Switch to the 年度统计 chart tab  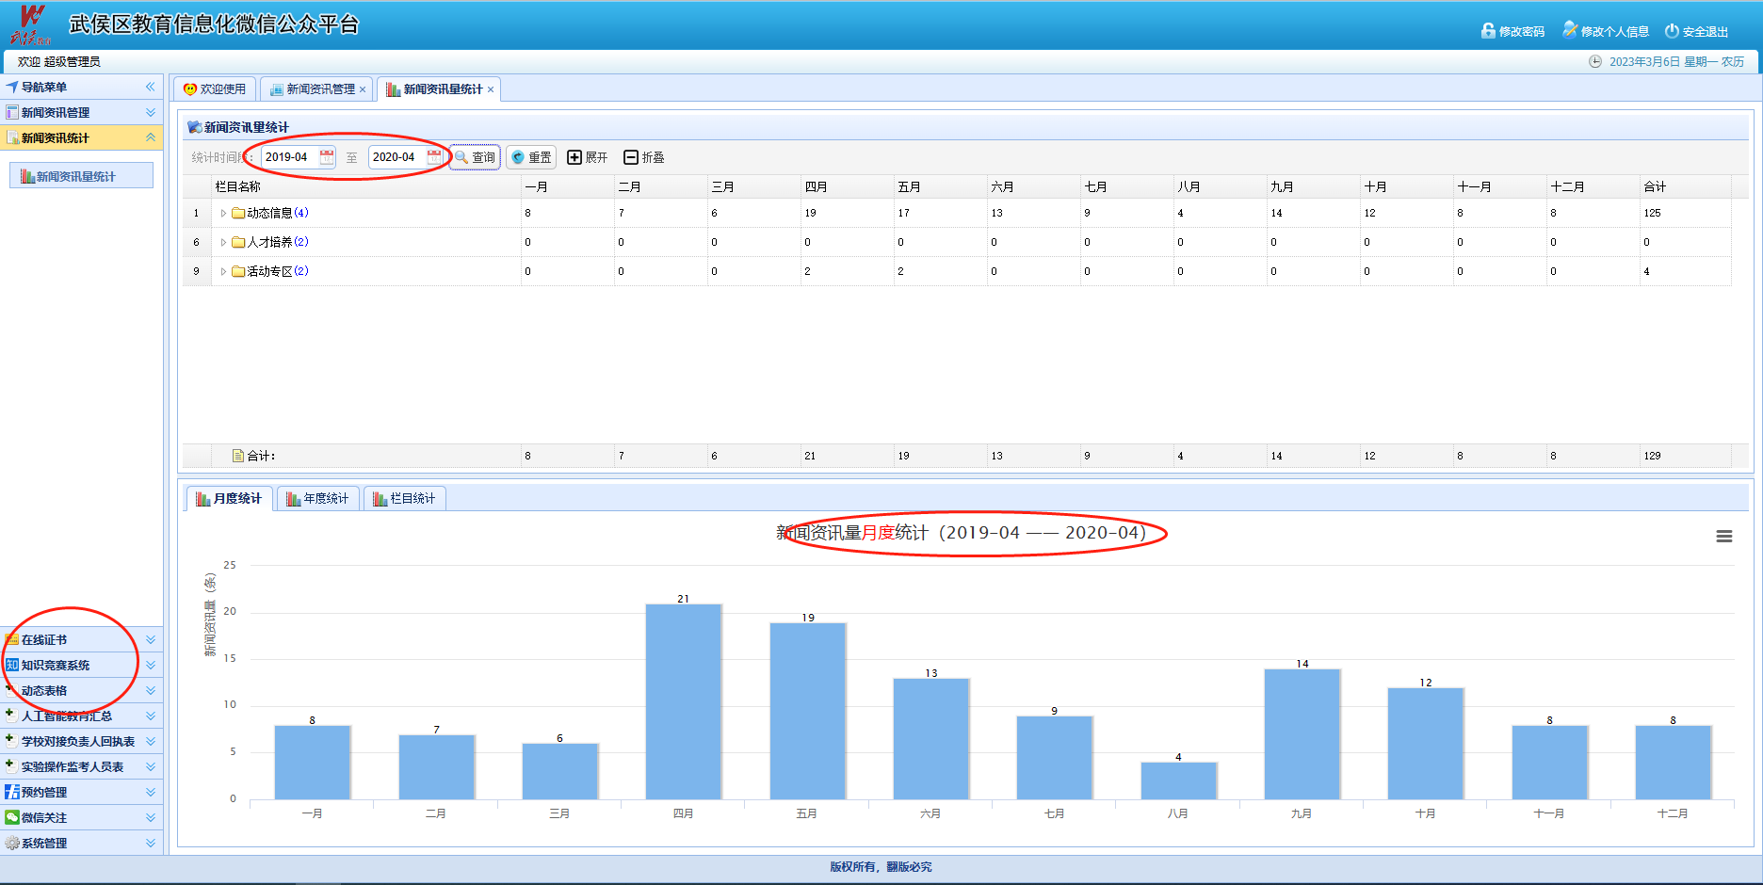(x=318, y=498)
